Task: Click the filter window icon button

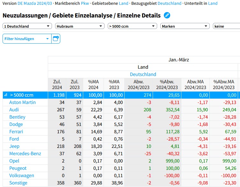Action: tap(56, 39)
